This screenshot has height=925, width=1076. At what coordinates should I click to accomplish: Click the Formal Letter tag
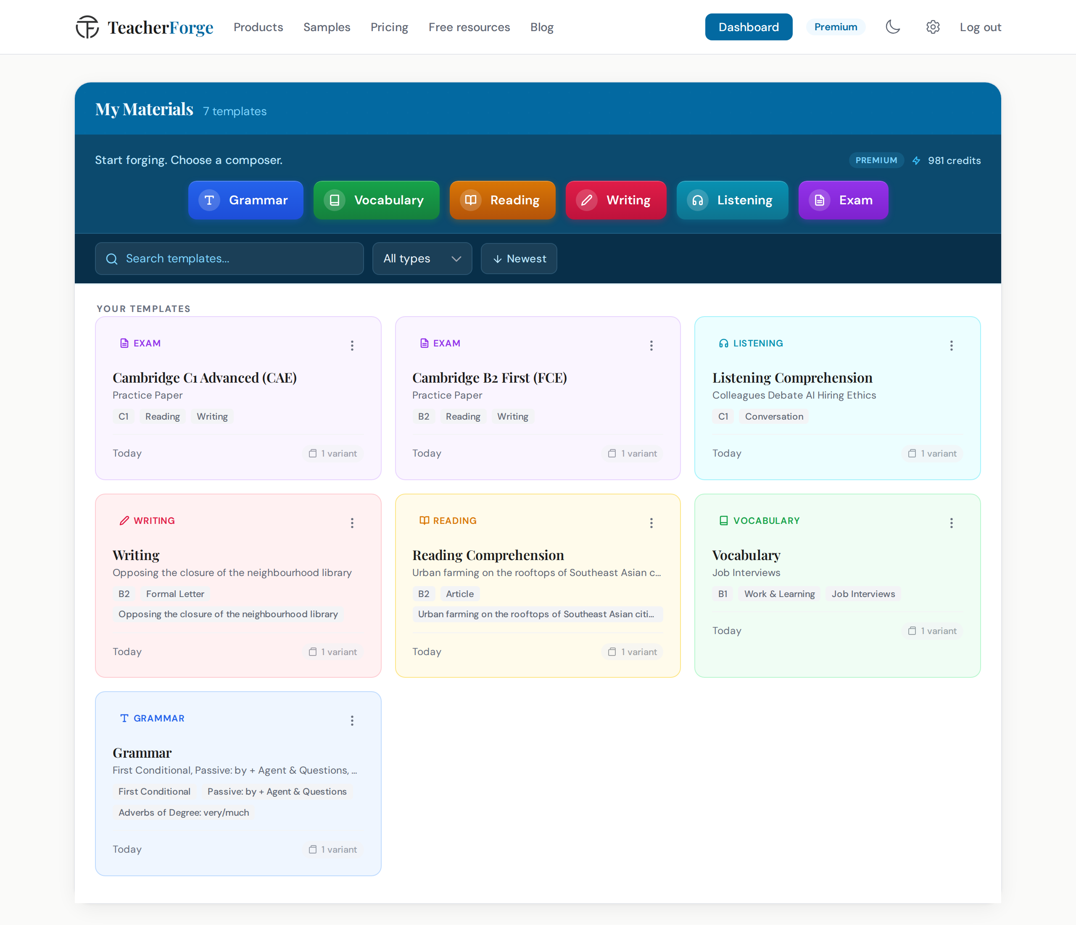(175, 594)
